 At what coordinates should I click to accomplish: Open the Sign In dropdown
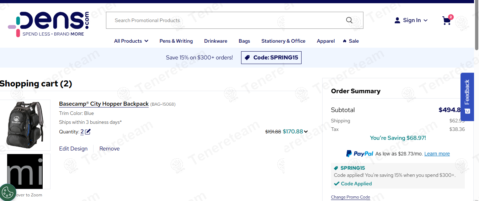click(x=411, y=20)
